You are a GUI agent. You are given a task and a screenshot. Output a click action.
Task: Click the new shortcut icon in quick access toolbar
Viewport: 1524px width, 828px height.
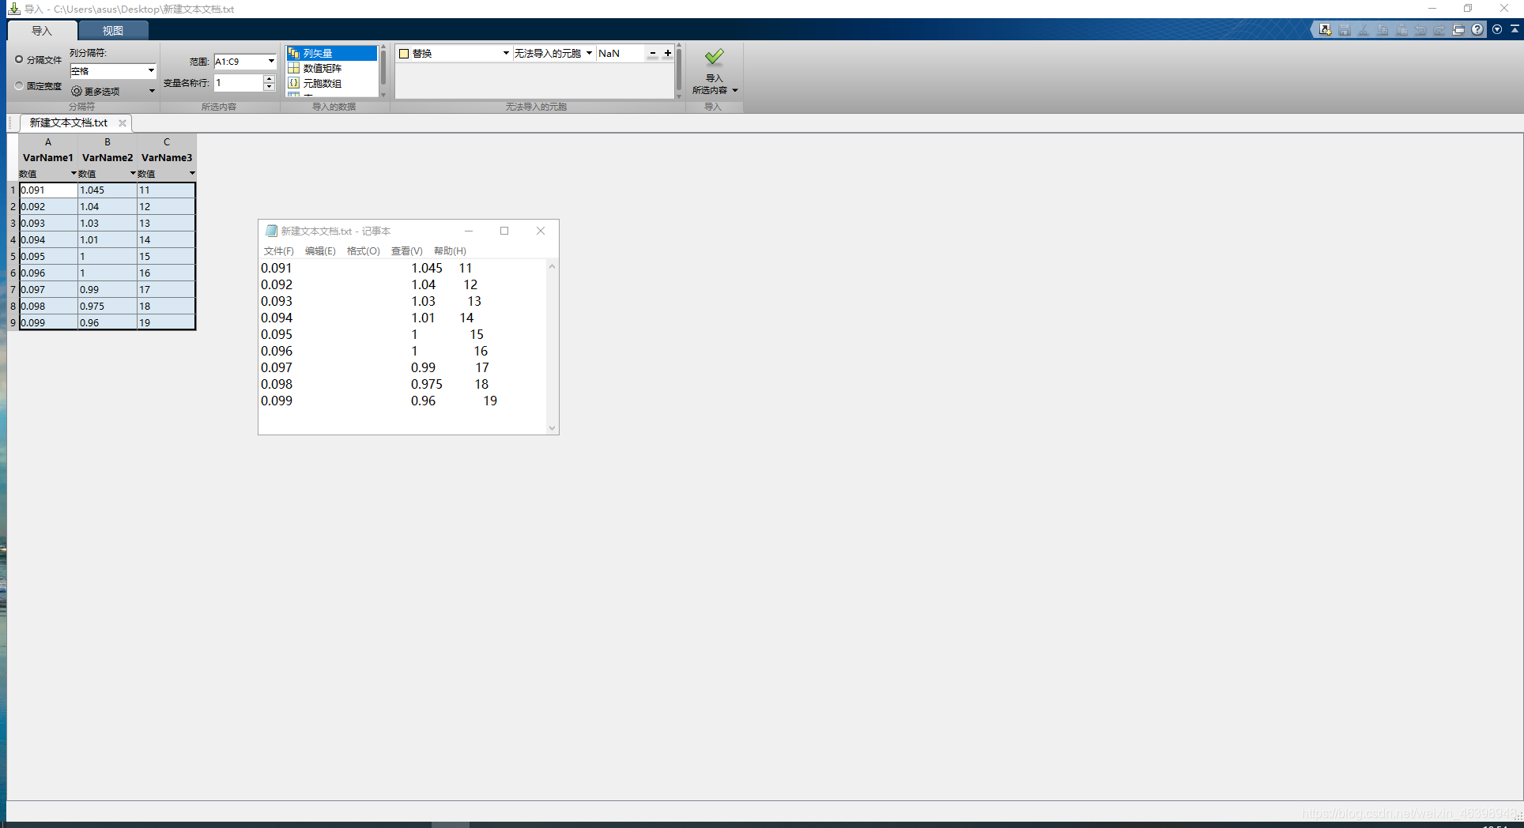[x=1326, y=30]
